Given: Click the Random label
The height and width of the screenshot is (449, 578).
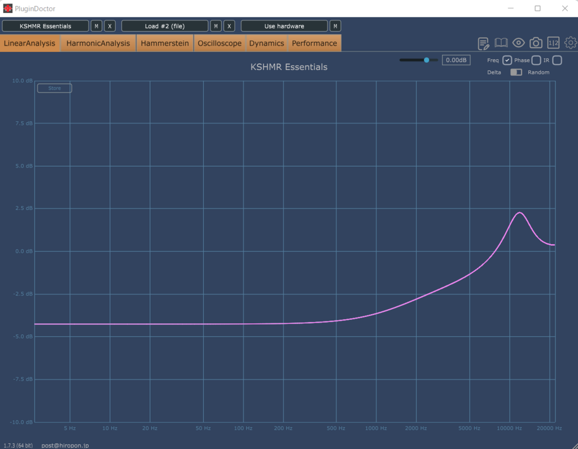Looking at the screenshot, I should (x=538, y=72).
